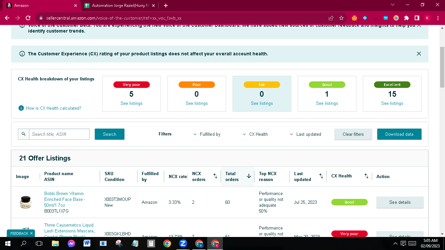Sort by Total orders descending arrow
This screenshot has height=250, width=445.
pyautogui.click(x=249, y=176)
